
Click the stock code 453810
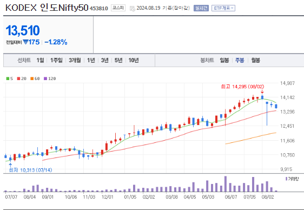98,9
